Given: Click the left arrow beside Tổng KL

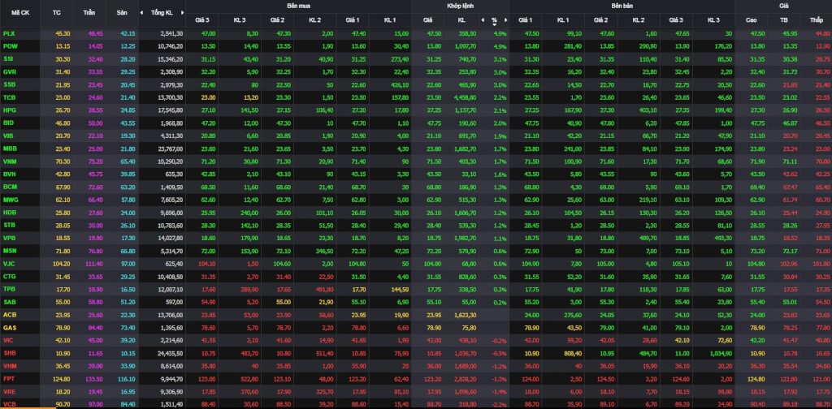Looking at the screenshot, I should (x=141, y=12).
